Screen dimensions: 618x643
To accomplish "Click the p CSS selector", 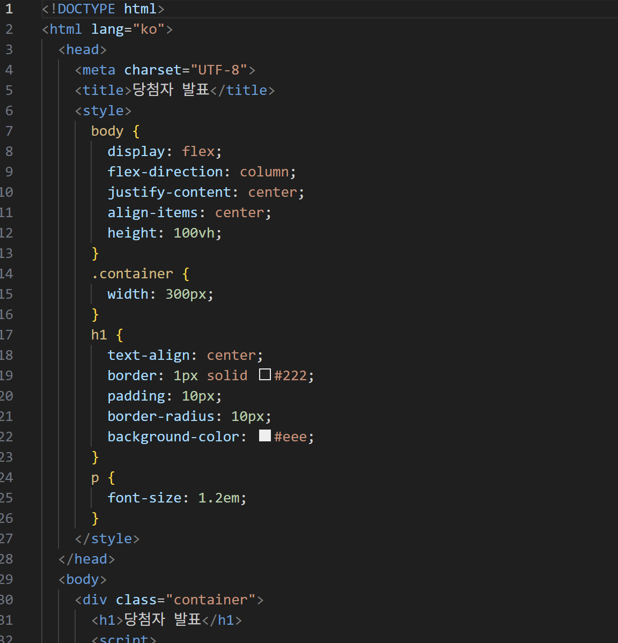I will 95,478.
